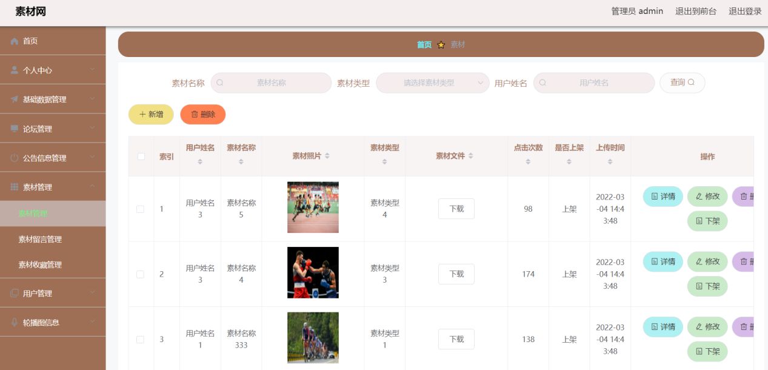Sort by 素材文件 column arrows
Image resolution: width=768 pixels, height=370 pixels.
(x=471, y=156)
